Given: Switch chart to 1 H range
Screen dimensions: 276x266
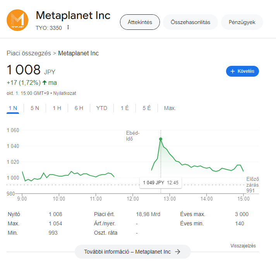Looking at the screenshot, I should [57, 108].
